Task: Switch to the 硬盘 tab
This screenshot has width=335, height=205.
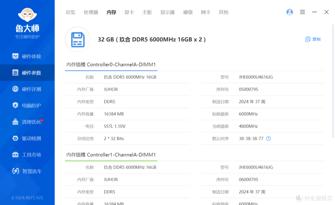Action: [188, 12]
